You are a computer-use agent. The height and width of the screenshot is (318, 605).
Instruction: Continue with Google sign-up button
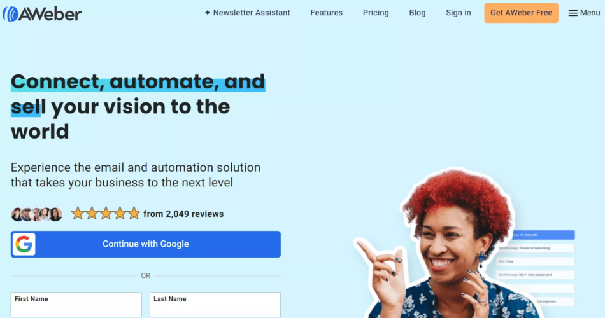[145, 244]
